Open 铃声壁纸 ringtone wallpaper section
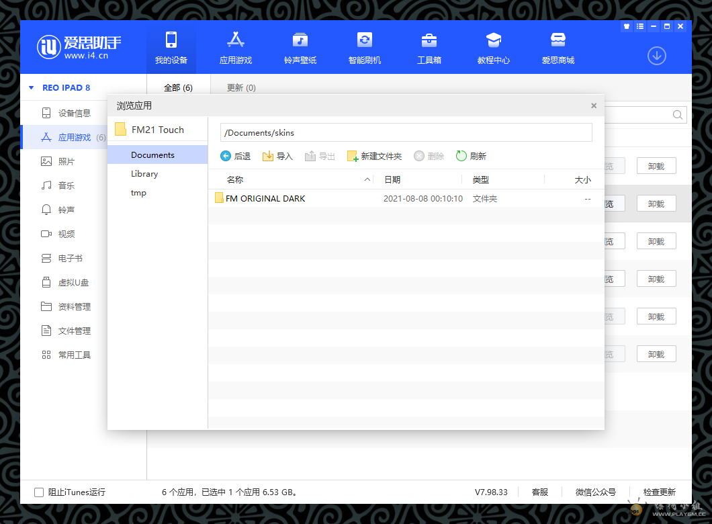Image resolution: width=712 pixels, height=524 pixels. [300, 47]
